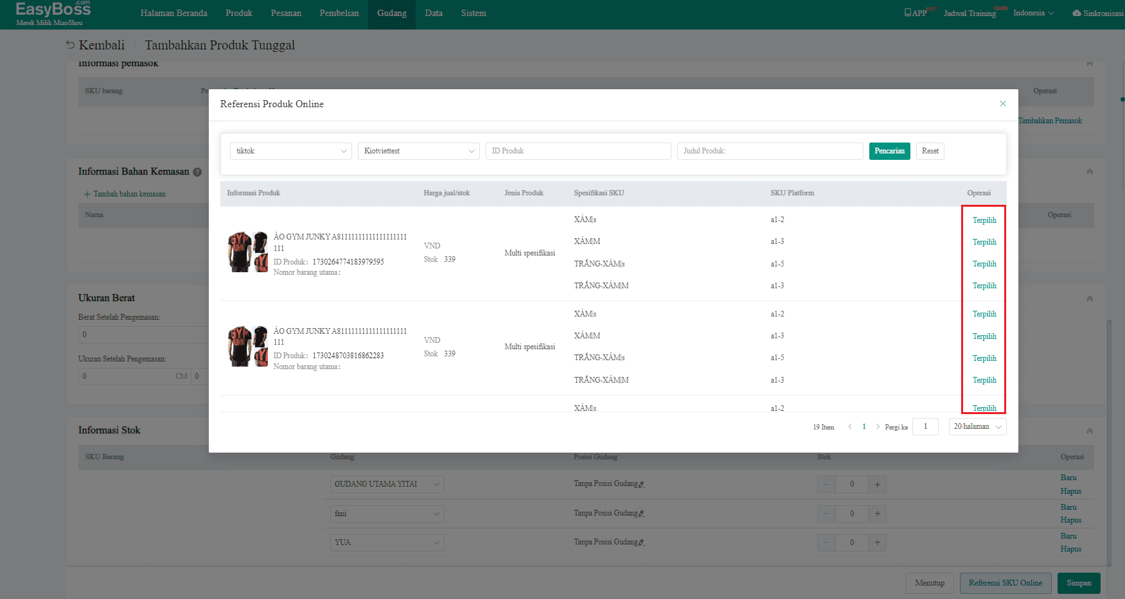Click Baru in GUDANG UTAMA YITAI row
This screenshot has height=599, width=1125.
tap(1068, 478)
